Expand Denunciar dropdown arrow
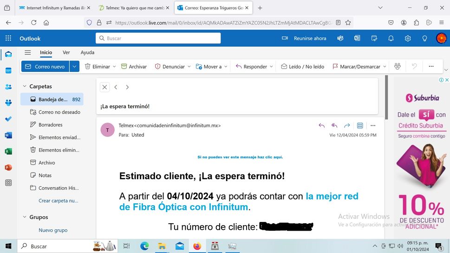 coord(189,66)
